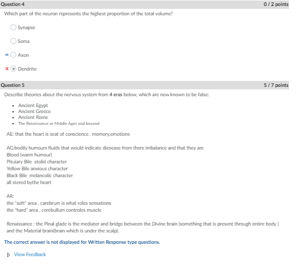
Task: Click the Yellow Bile anxious character line
Action: (37, 168)
